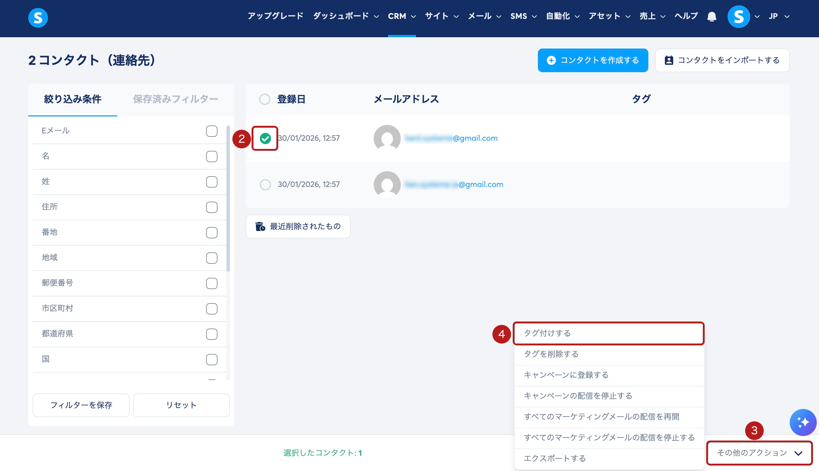Uncheck the first contact's green checkmark
819x471 pixels.
(265, 138)
